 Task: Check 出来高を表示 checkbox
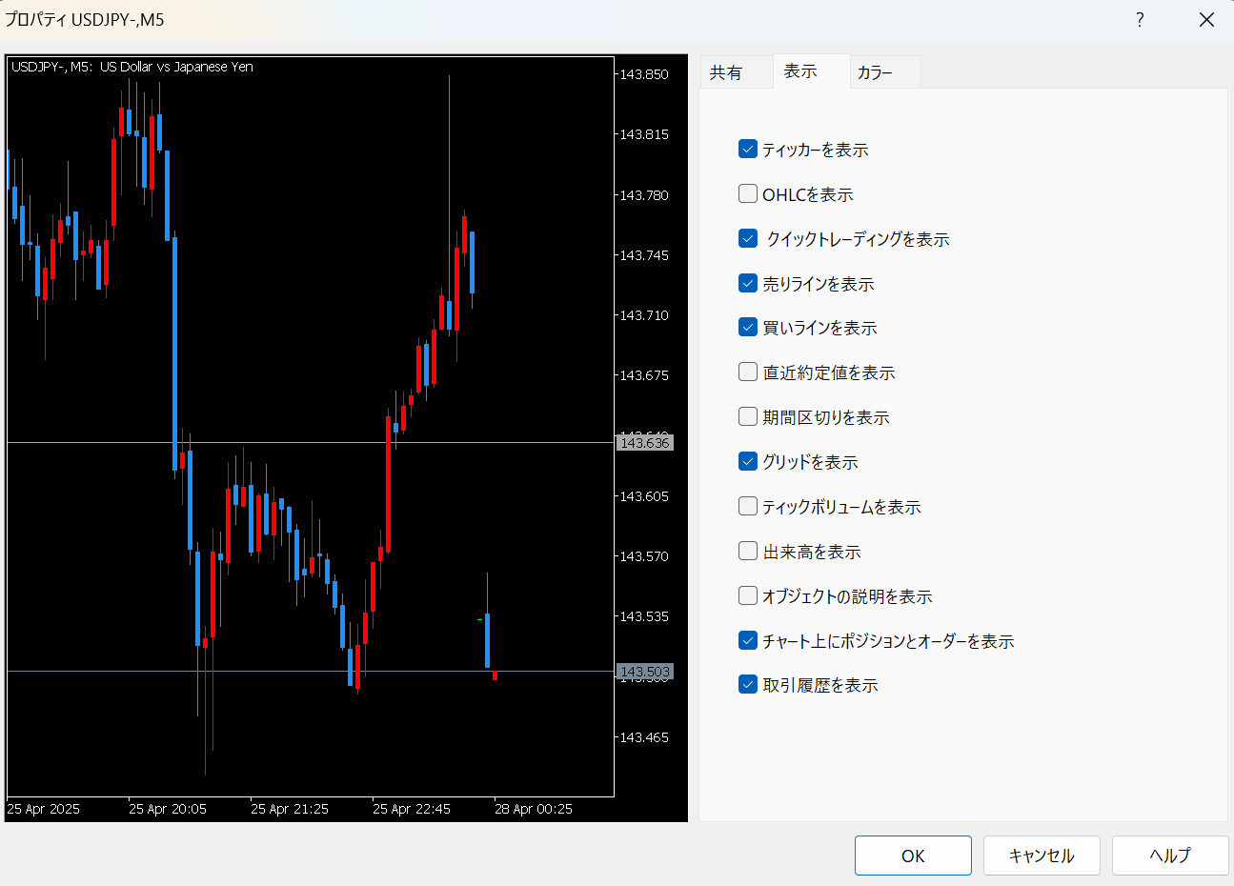pyautogui.click(x=748, y=552)
